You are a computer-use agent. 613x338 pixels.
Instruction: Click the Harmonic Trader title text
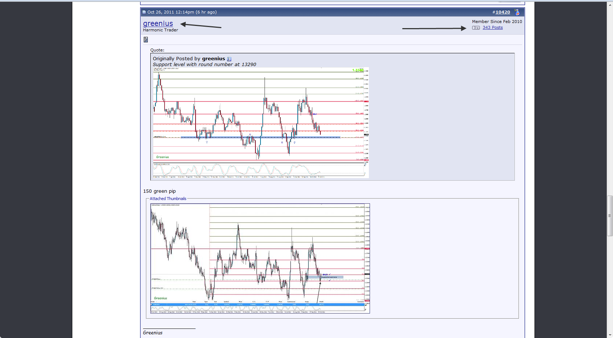(161, 30)
